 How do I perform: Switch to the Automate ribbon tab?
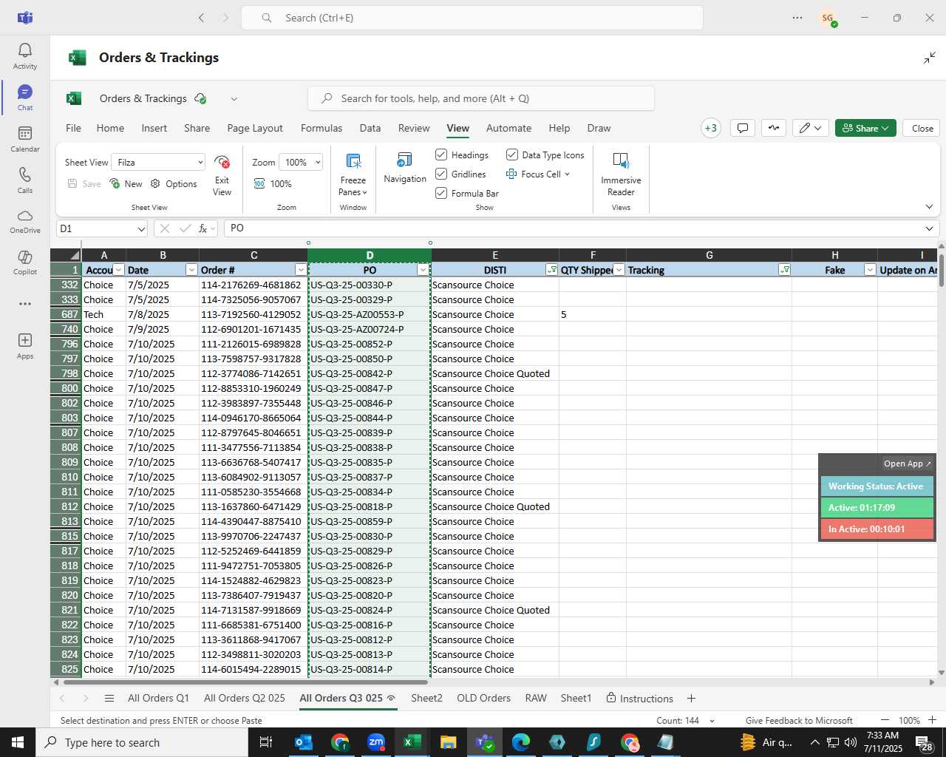508,128
